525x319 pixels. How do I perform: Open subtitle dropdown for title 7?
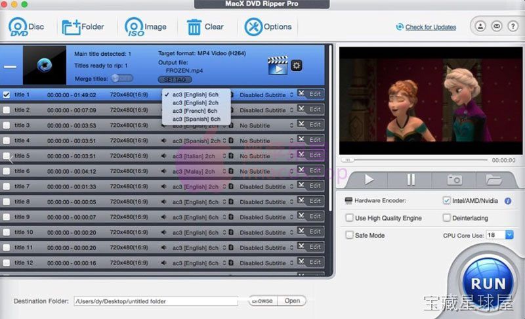[x=266, y=187]
